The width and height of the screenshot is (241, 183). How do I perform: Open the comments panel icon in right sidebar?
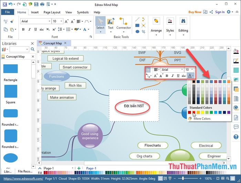click(236, 127)
